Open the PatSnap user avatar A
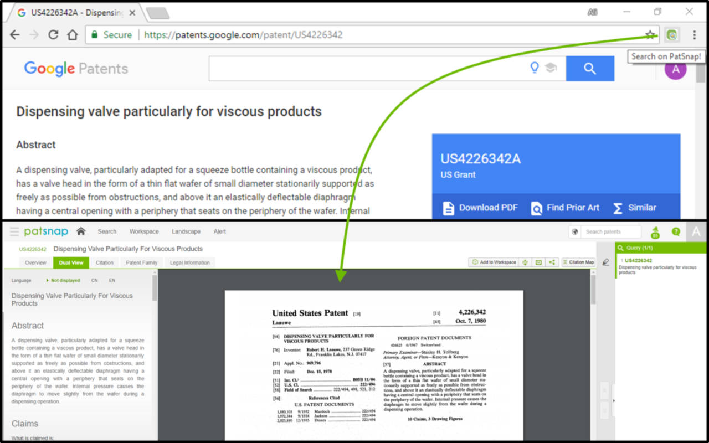Image resolution: width=709 pixels, height=443 pixels. 696,232
